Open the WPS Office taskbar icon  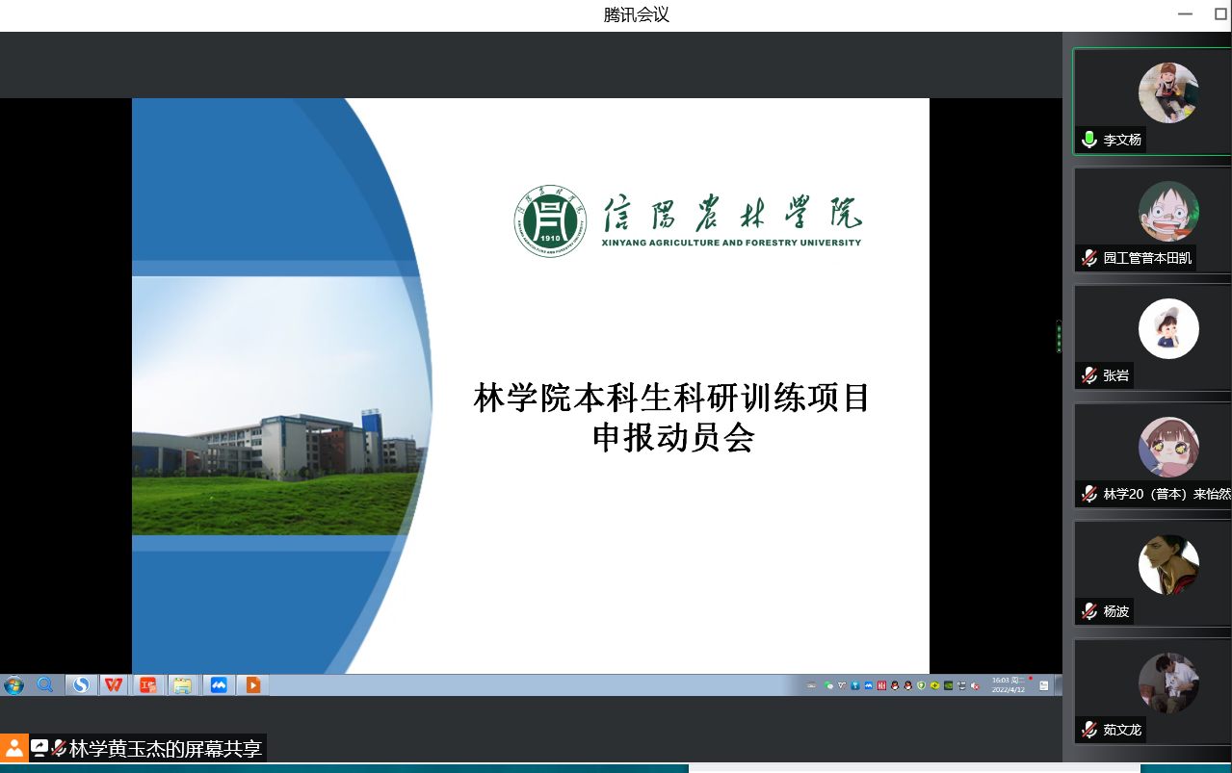coord(114,684)
